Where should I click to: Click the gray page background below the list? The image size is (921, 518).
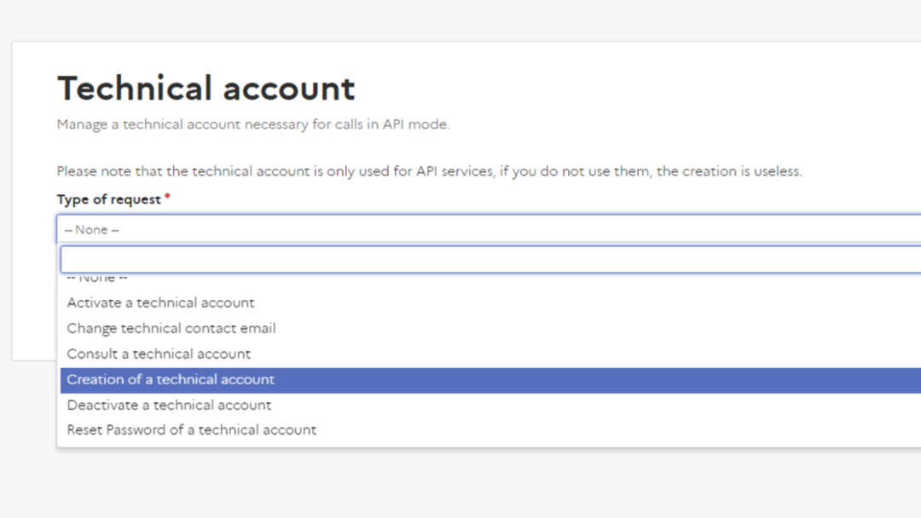click(460, 486)
